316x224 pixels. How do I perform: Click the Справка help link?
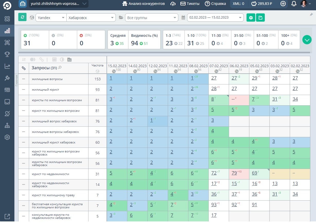pyautogui.click(x=215, y=4)
